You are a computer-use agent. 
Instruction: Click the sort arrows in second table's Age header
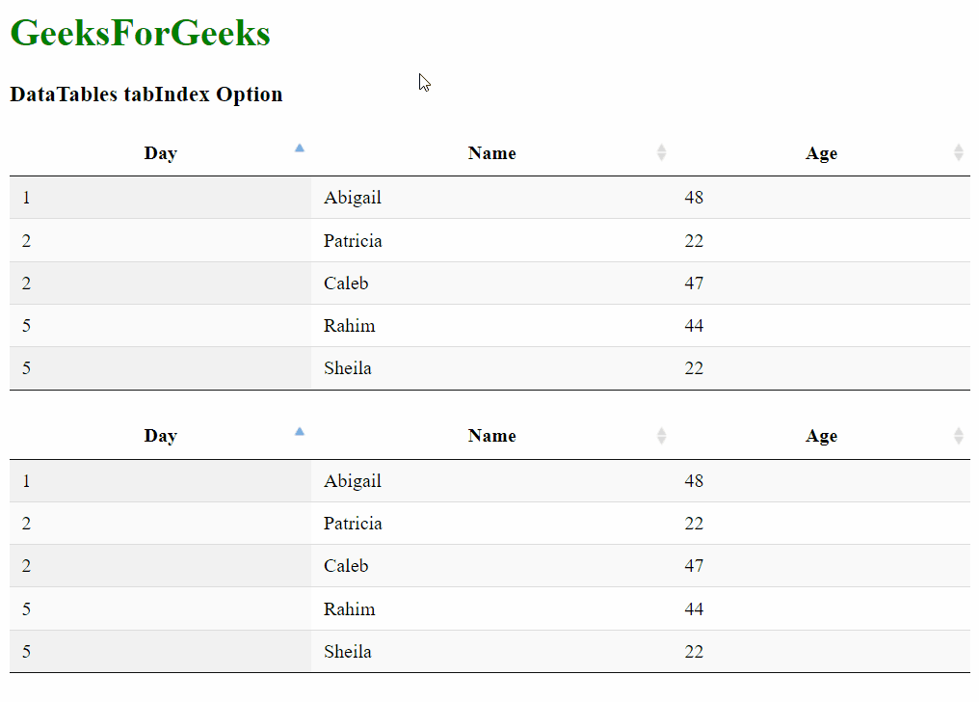pos(958,436)
